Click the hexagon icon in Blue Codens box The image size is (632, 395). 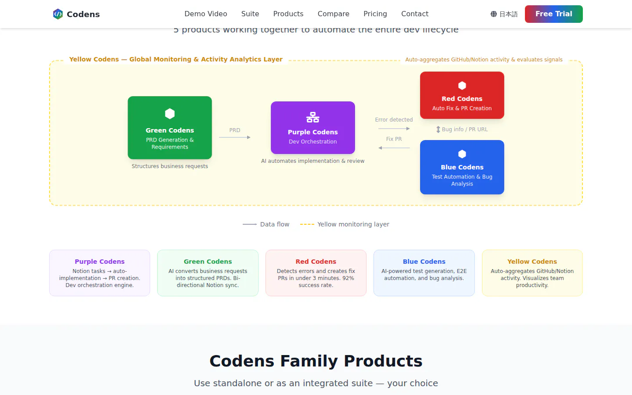462,154
